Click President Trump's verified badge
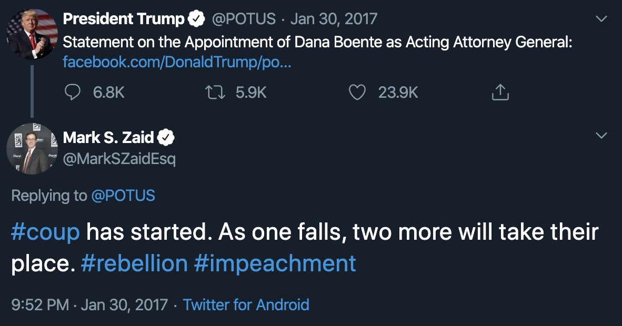 point(197,19)
